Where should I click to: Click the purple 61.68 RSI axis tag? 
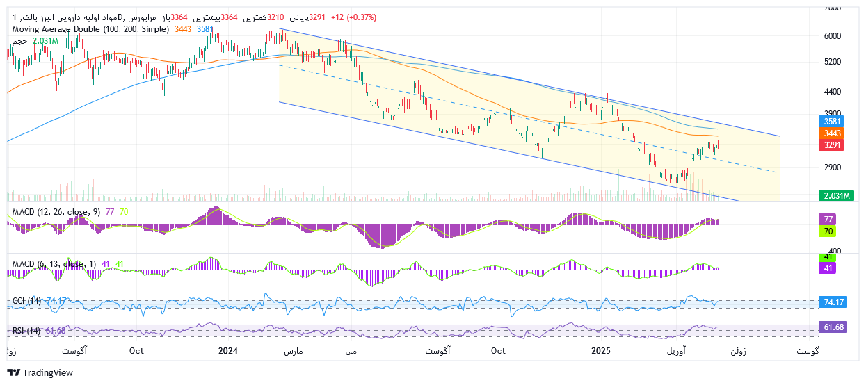coord(833,327)
